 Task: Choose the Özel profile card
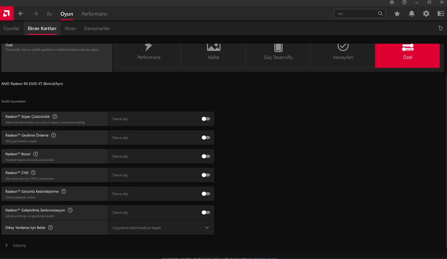(408, 55)
